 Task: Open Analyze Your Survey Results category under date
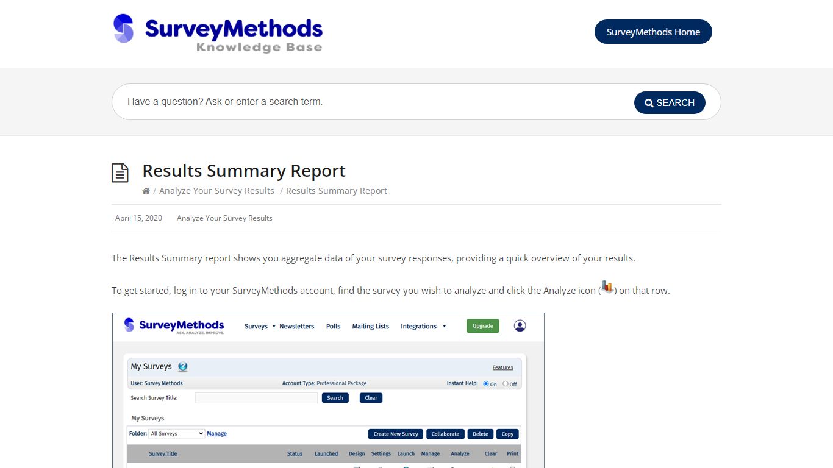coord(224,218)
